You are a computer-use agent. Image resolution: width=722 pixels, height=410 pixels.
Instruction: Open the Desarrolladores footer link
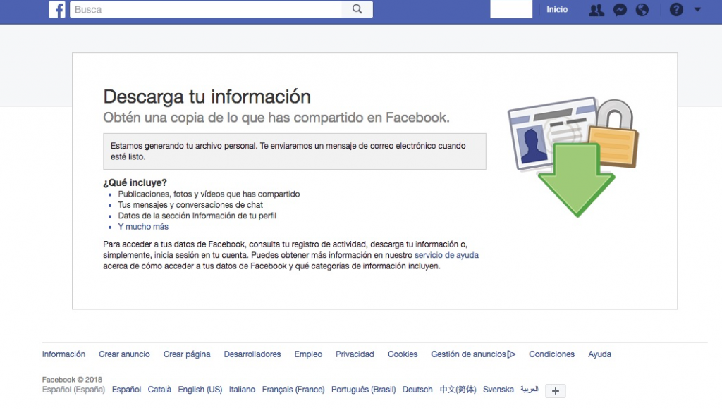(x=252, y=354)
